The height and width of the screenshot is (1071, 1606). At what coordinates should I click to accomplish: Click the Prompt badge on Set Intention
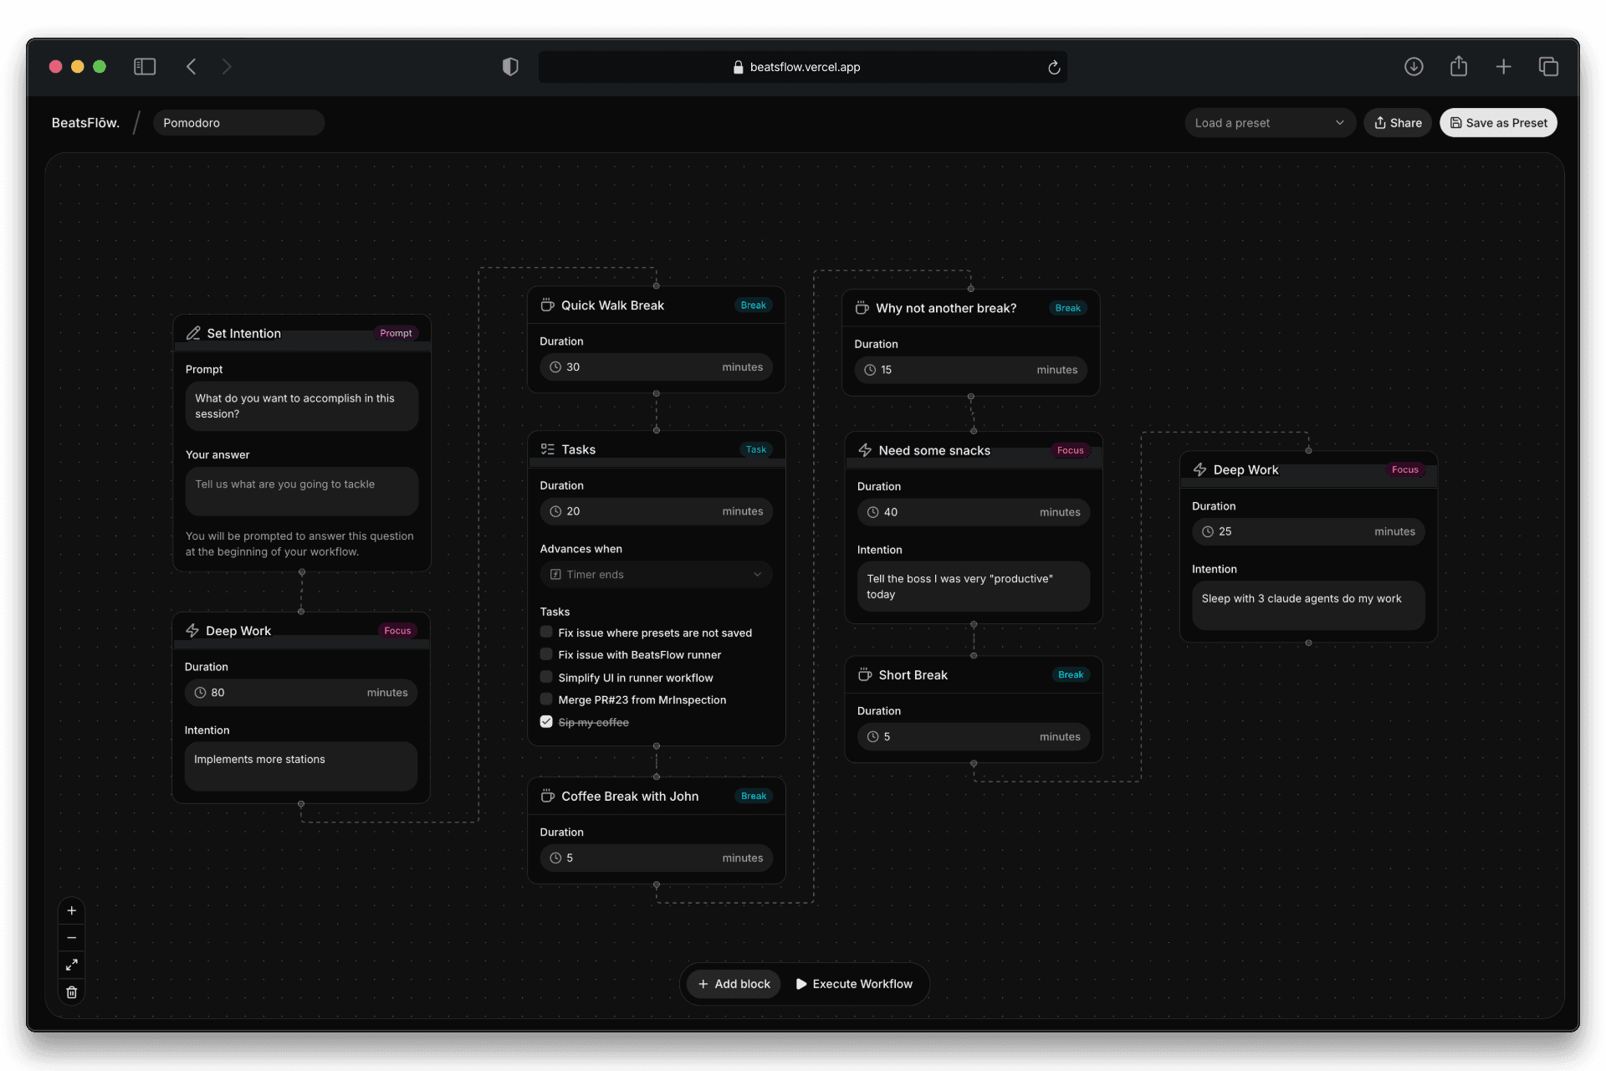396,333
